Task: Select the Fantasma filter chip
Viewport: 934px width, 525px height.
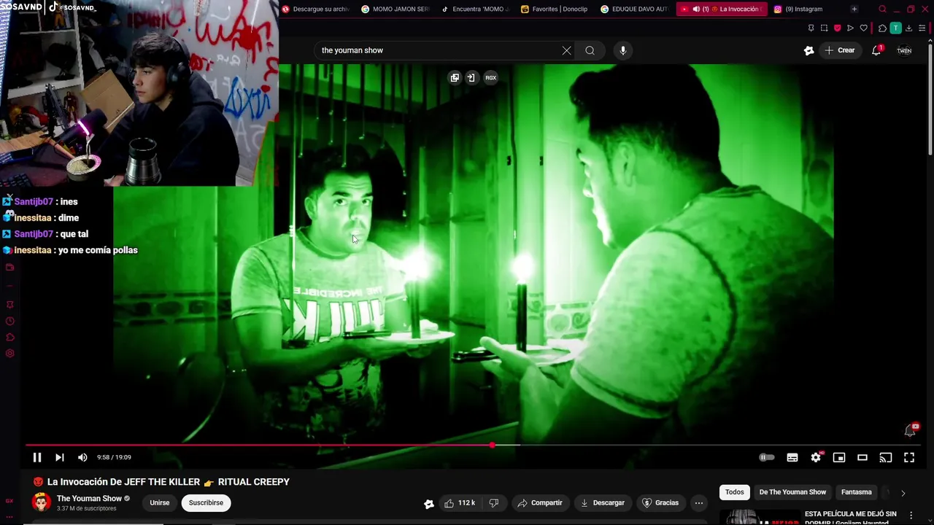Action: pos(856,492)
